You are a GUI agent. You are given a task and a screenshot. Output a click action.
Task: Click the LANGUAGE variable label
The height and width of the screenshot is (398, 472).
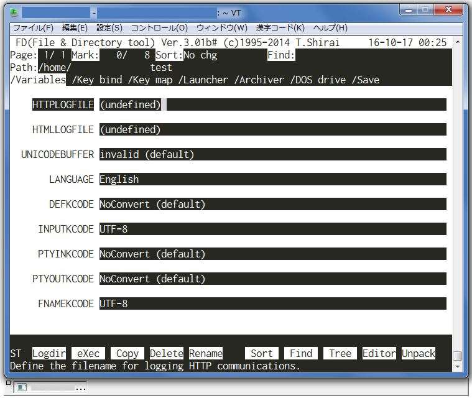[x=72, y=179]
